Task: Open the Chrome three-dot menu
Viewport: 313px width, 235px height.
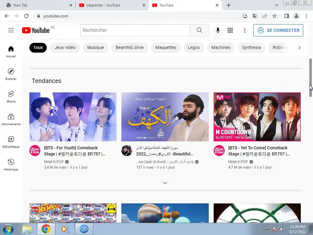Action: pyautogui.click(x=306, y=16)
